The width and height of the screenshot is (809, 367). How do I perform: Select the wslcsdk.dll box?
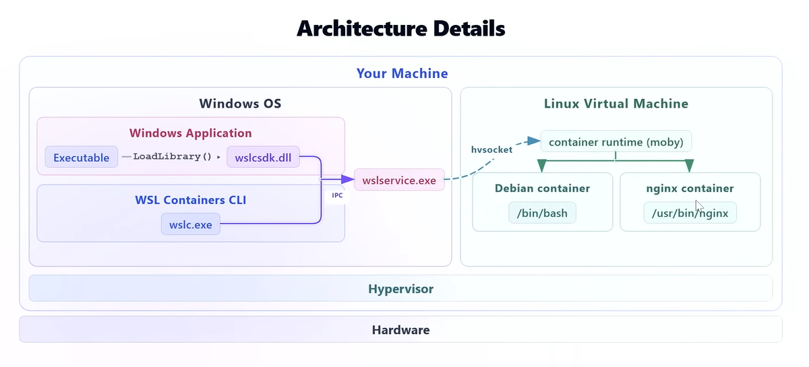tap(263, 157)
